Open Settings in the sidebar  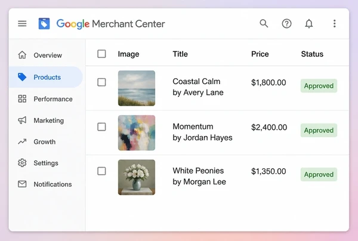46,163
